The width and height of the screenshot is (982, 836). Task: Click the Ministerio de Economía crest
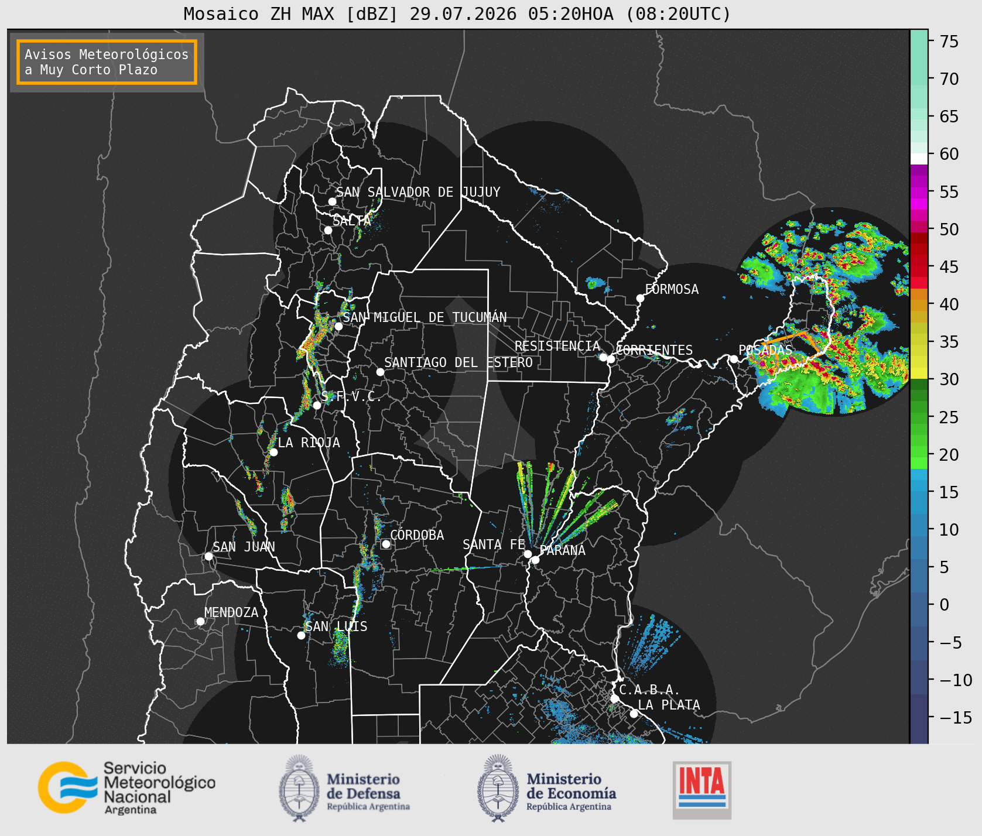499,788
